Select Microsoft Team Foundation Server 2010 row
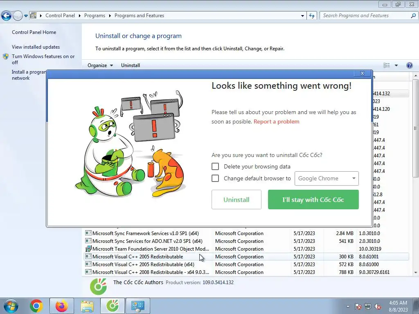The height and width of the screenshot is (314, 419). pos(246,249)
